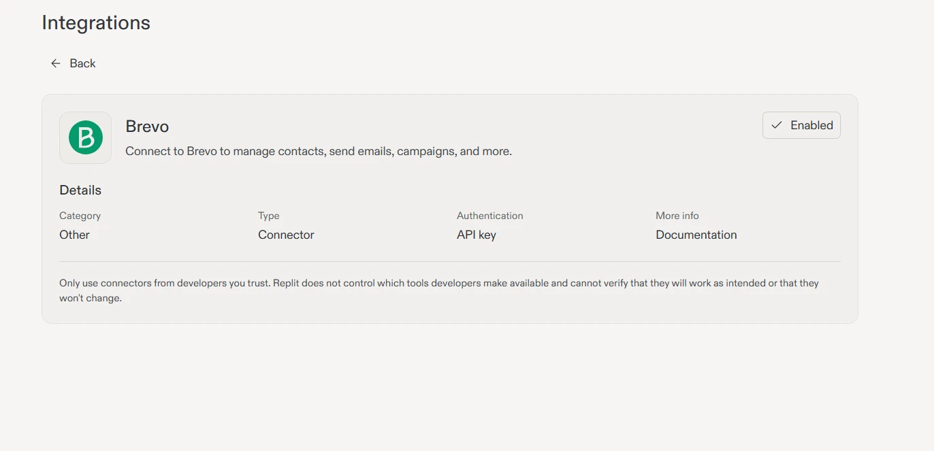
Task: Click the Back link
Action: pos(73,63)
